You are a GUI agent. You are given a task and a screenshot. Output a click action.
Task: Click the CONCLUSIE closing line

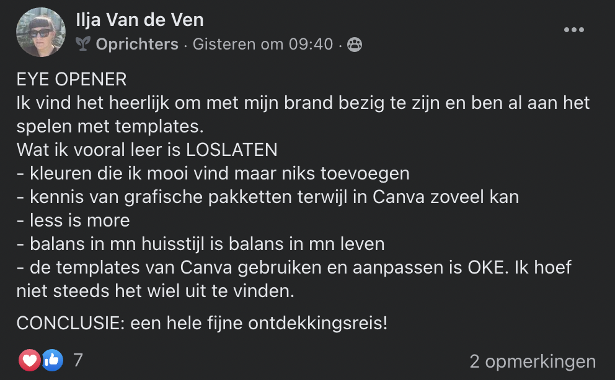(201, 322)
